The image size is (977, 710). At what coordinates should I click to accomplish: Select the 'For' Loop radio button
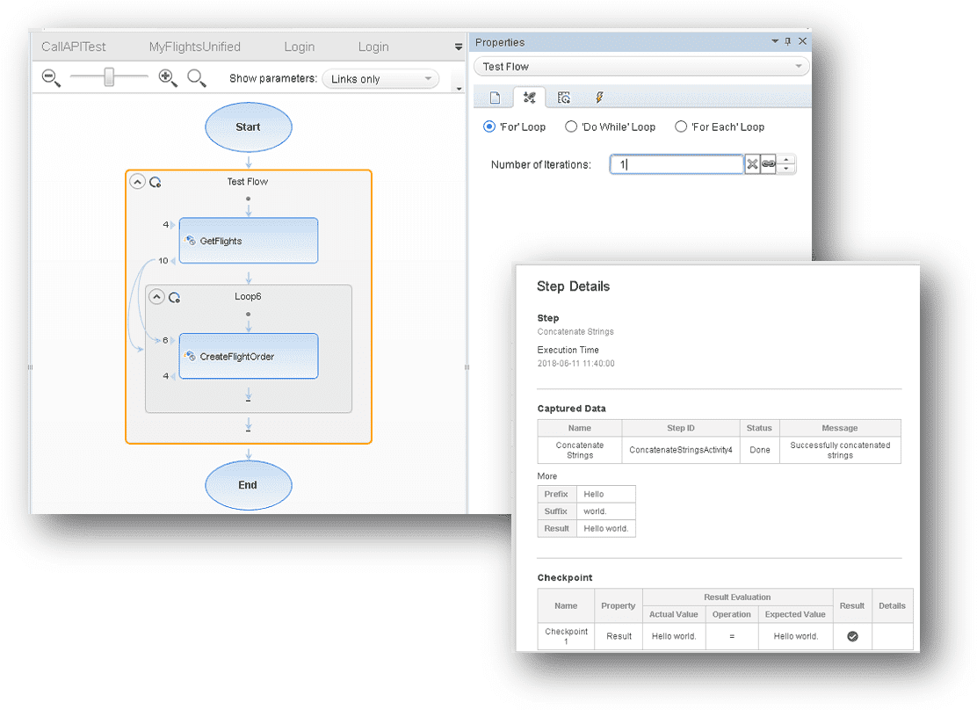(x=489, y=127)
